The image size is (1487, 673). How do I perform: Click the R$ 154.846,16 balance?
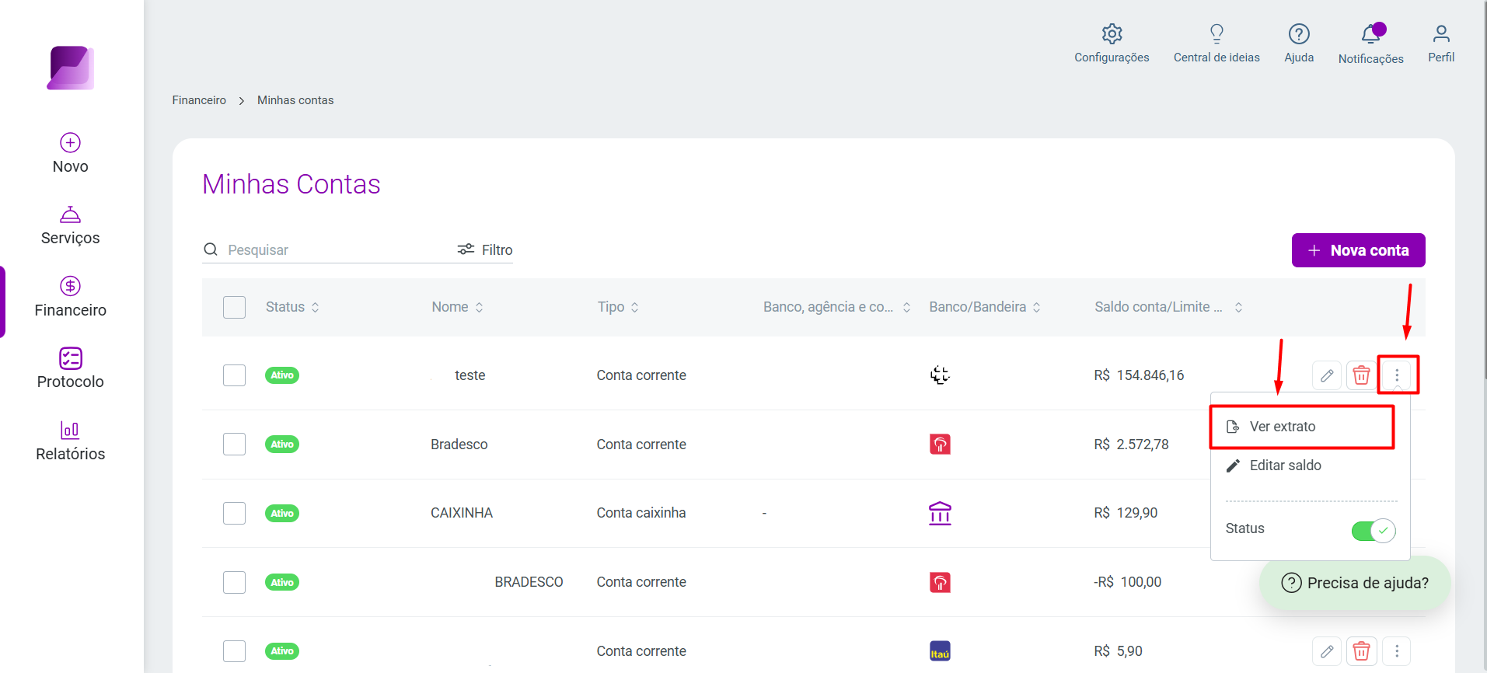click(x=1139, y=375)
